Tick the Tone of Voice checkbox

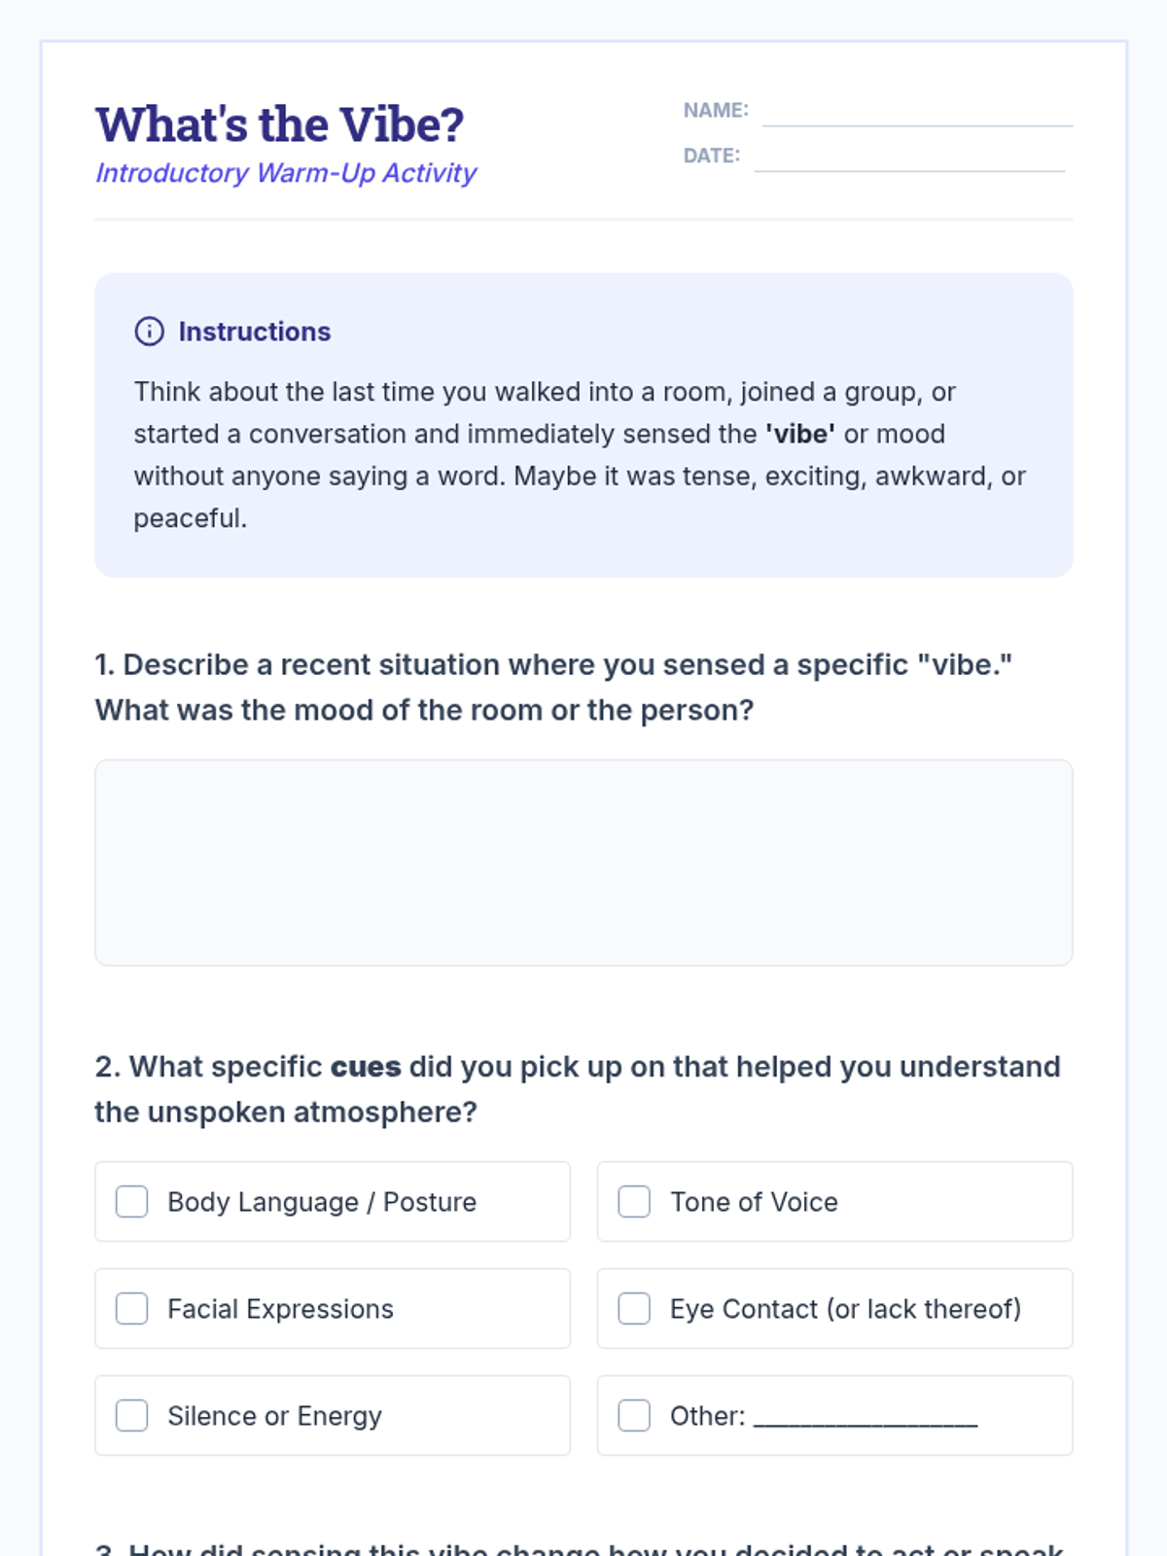pos(634,1202)
